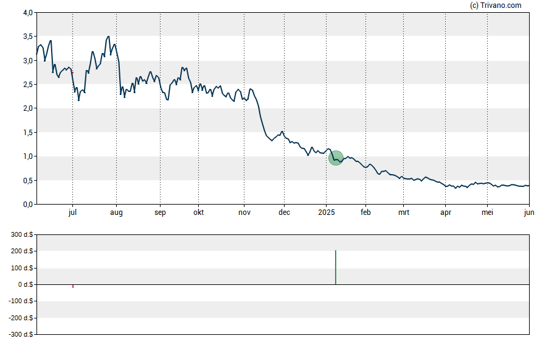Image resolution: width=540 pixels, height=344 pixels.
Task: Click the 'feb' month label
Action: point(365,212)
